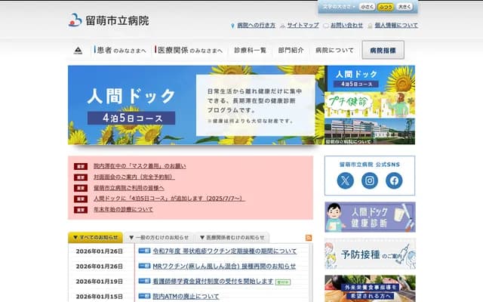Expand the 部門紹介 navigation menu

point(291,50)
